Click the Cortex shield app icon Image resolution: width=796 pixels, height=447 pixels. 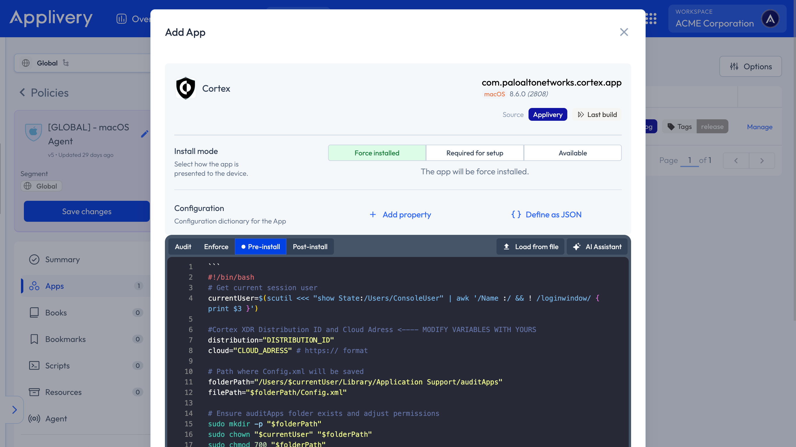(x=185, y=88)
